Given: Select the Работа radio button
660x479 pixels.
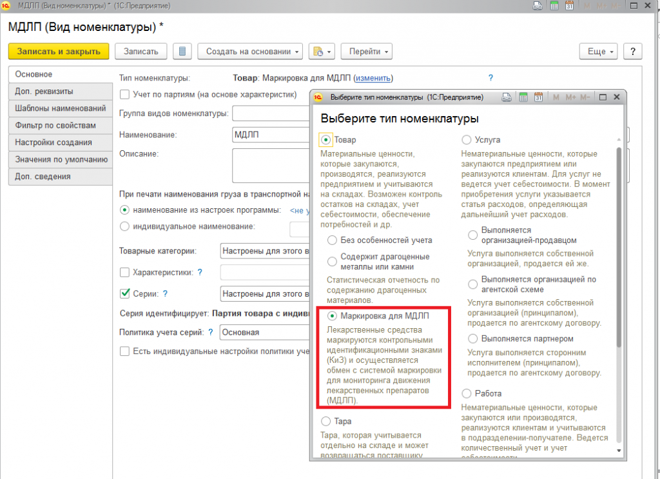Looking at the screenshot, I should (466, 393).
